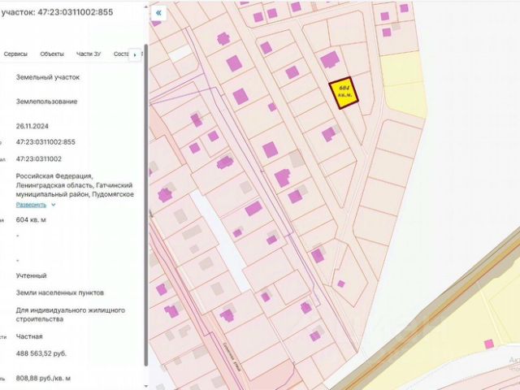
Task: Click the Землепользование text
Action: 47,102
